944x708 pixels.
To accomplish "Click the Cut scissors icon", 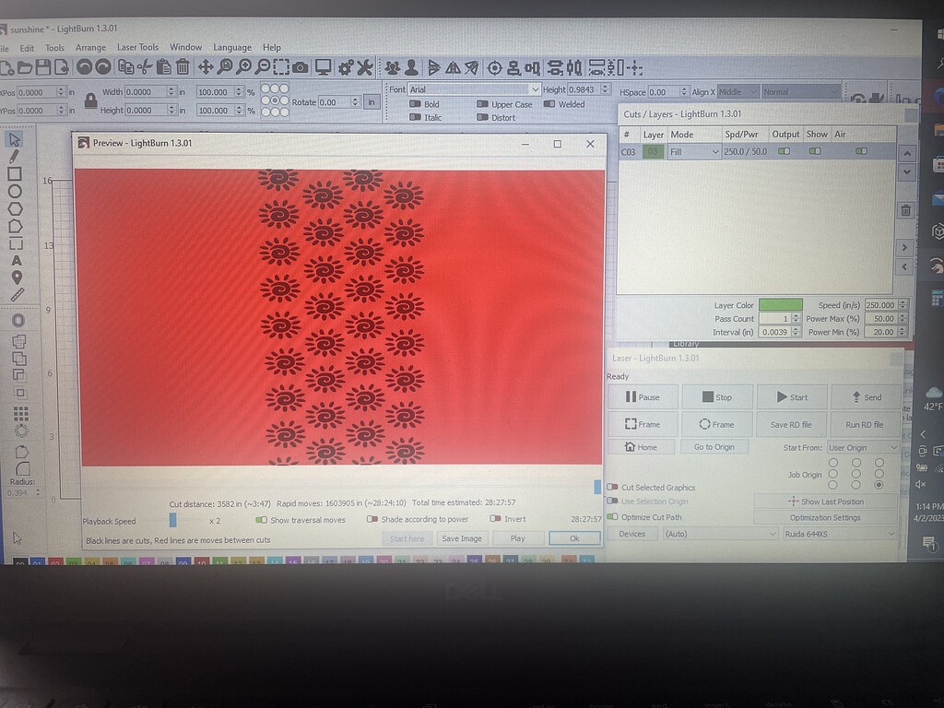I will click(x=145, y=67).
